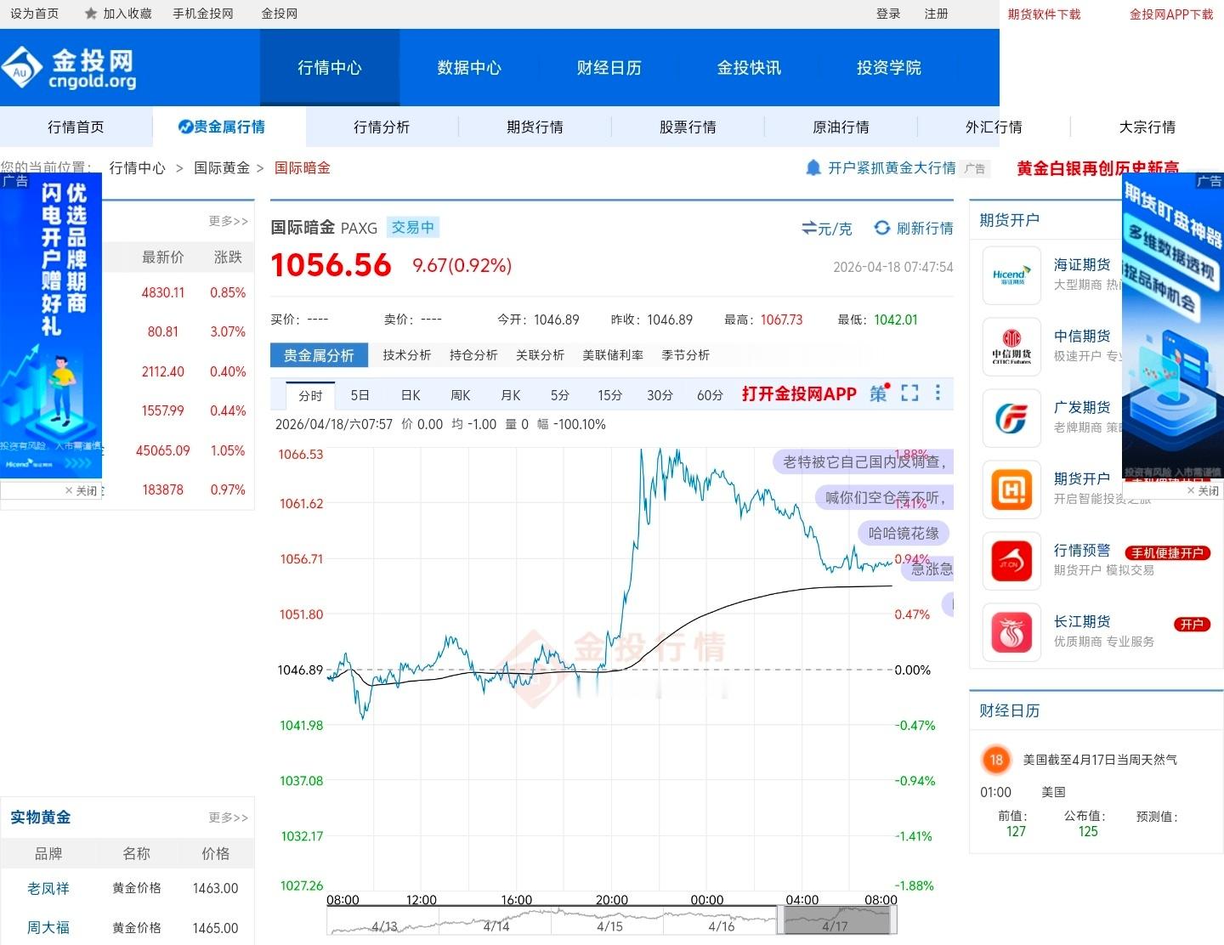Click the 刷新行情 refresh icon
The height and width of the screenshot is (945, 1224).
(881, 228)
